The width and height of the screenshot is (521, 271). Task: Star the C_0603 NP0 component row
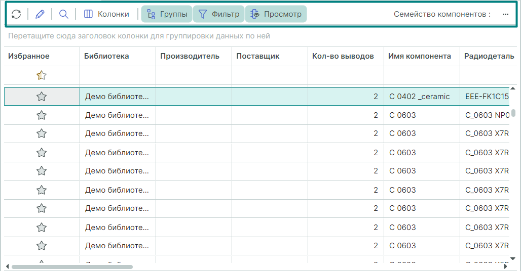pyautogui.click(x=42, y=115)
